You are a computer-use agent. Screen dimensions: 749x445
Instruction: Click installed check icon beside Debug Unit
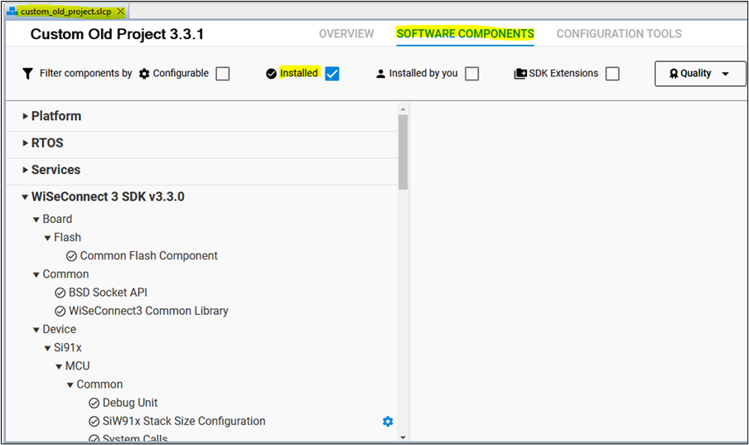94,404
